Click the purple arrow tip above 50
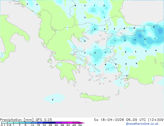Screen dimensions: 164x126 [82, 123]
